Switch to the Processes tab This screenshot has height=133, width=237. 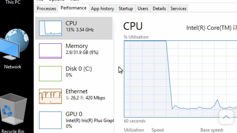pyautogui.click(x=46, y=9)
